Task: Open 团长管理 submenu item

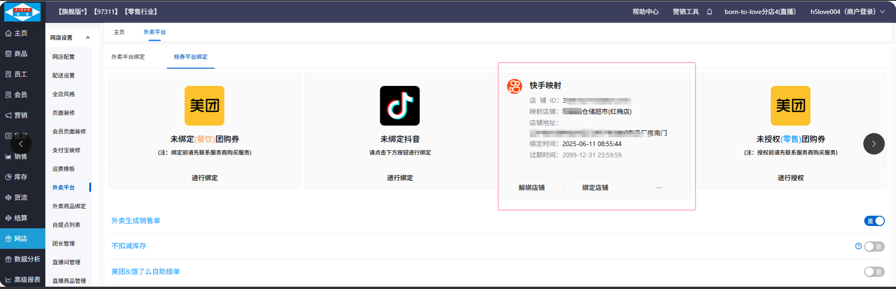Action: (64, 244)
